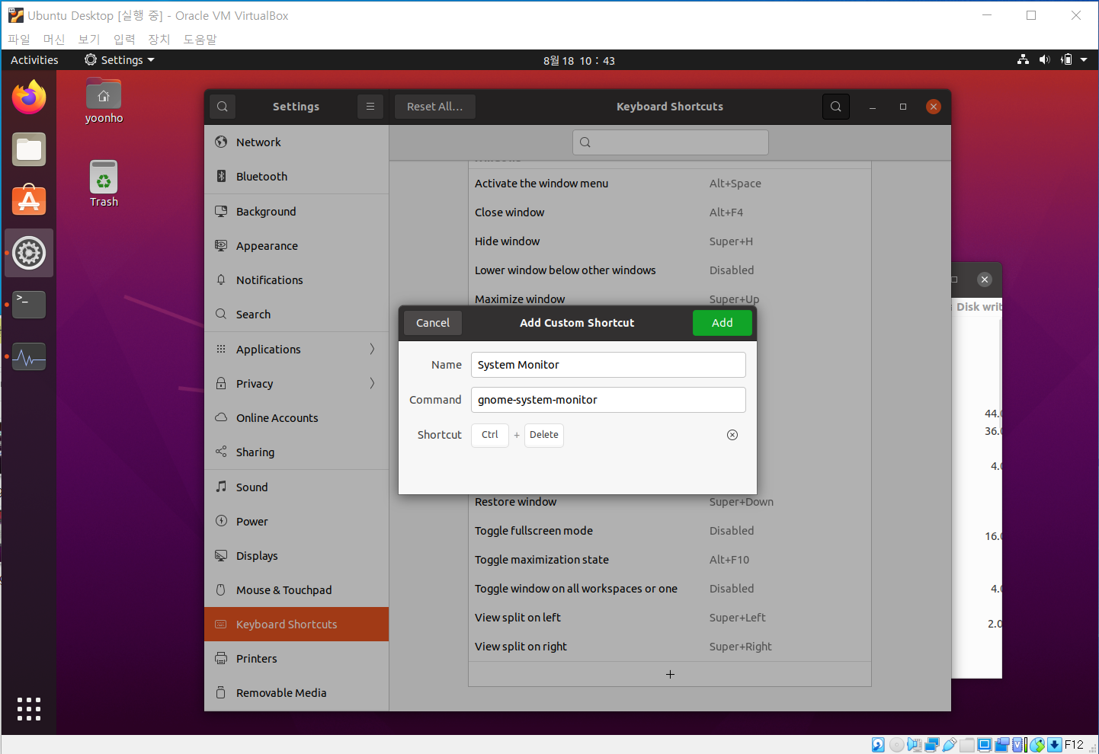Viewport: 1099px width, 754px height.
Task: Select Sharing in sidebar
Action: (x=296, y=452)
